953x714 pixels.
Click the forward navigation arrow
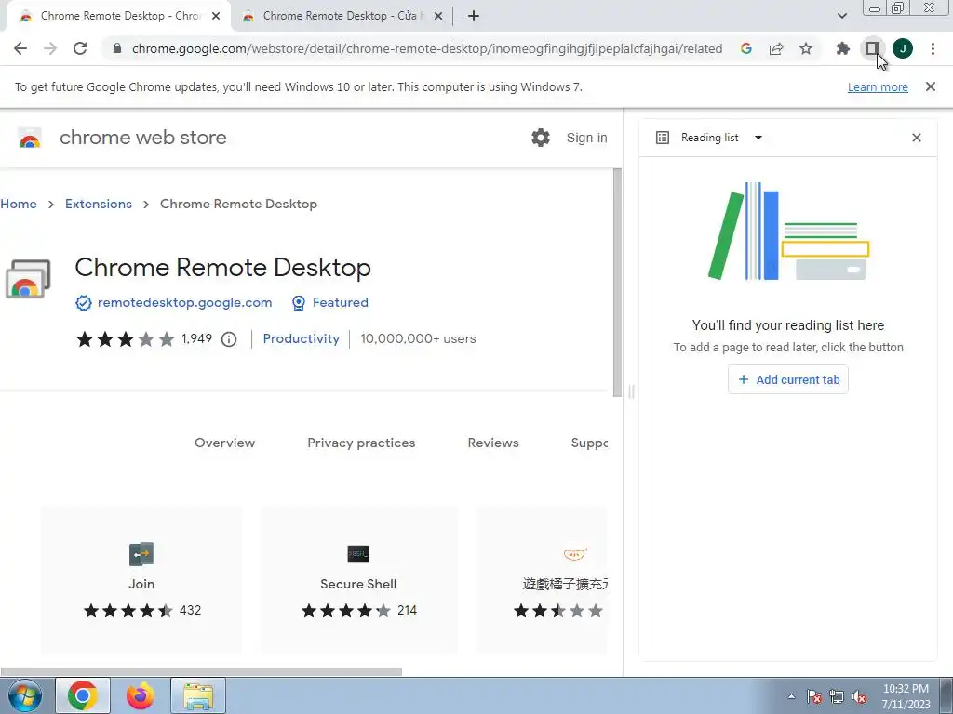[x=50, y=48]
